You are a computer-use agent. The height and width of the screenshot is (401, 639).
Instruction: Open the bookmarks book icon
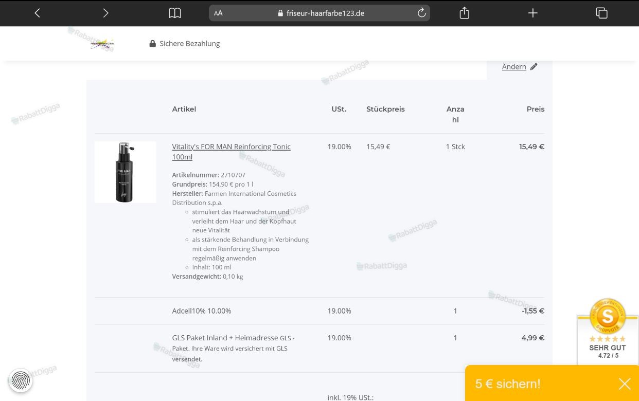[x=175, y=13]
